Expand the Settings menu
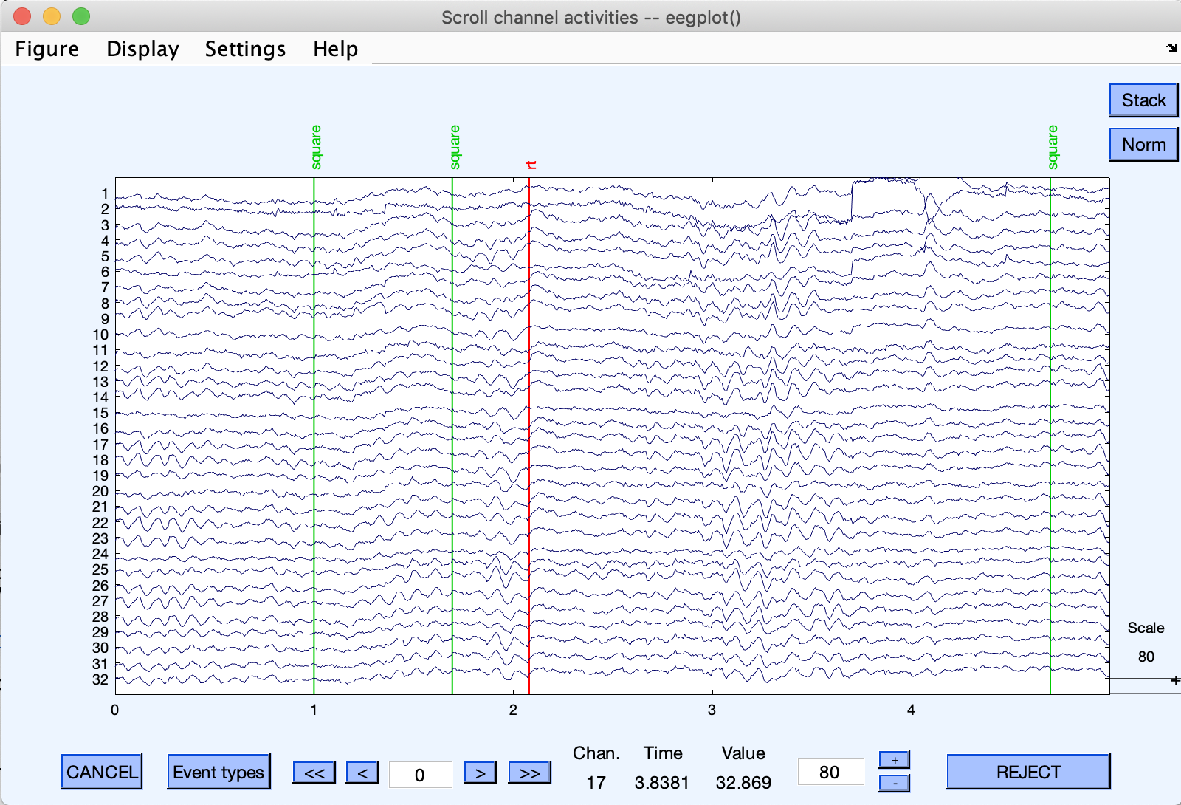Viewport: 1181px width, 805px height. [245, 49]
